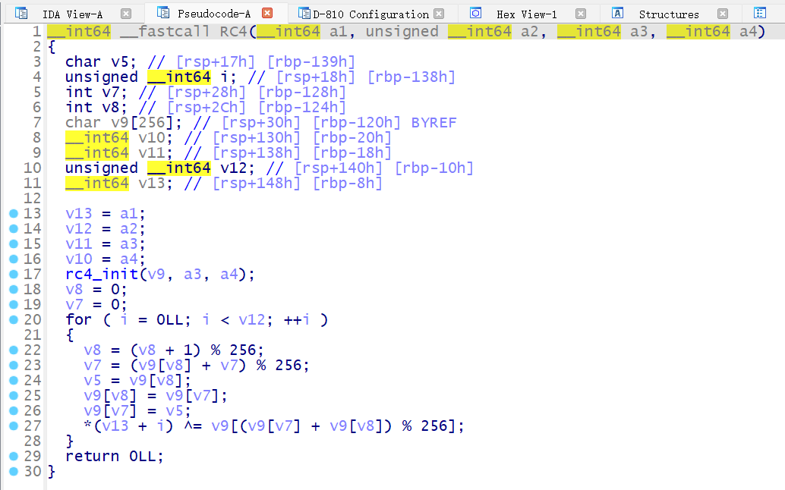Close the Pseudocode-A tab
Screen dimensions: 785x490
point(267,14)
